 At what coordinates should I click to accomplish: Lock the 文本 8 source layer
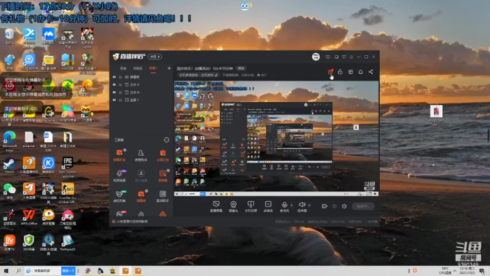click(x=120, y=93)
